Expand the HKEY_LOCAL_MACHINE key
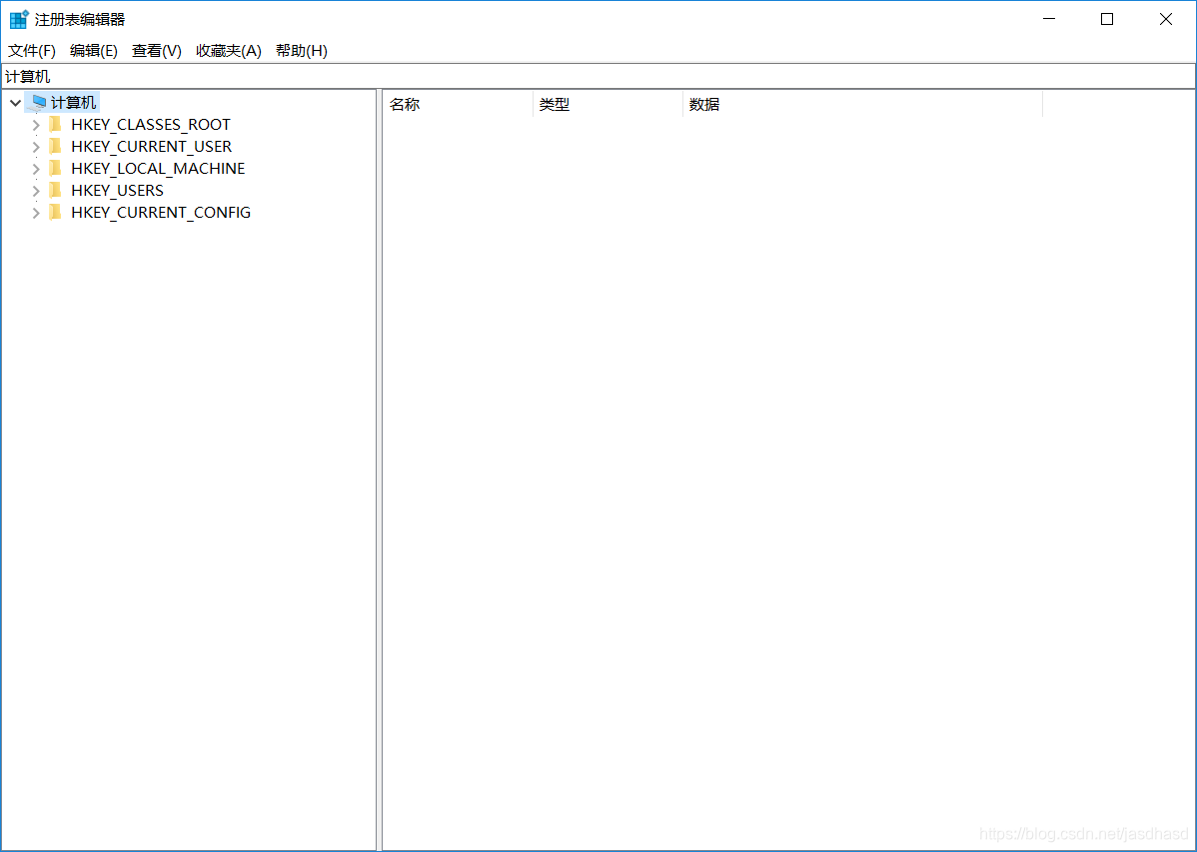 pyautogui.click(x=36, y=169)
